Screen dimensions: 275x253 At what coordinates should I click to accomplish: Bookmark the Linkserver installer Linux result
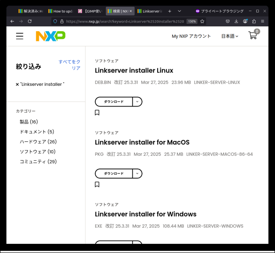[97, 112]
